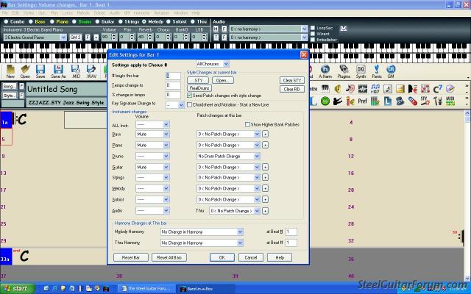The height and width of the screenshot is (294, 471).
Task: Open the Melody menu
Action: coord(83,13)
